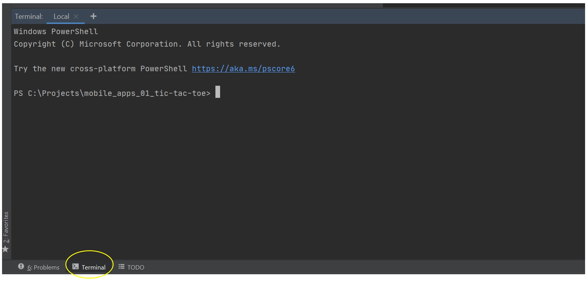Viewport: 588px width, 283px height.
Task: Click the Microsoft Corporation copyright line
Action: (x=147, y=44)
